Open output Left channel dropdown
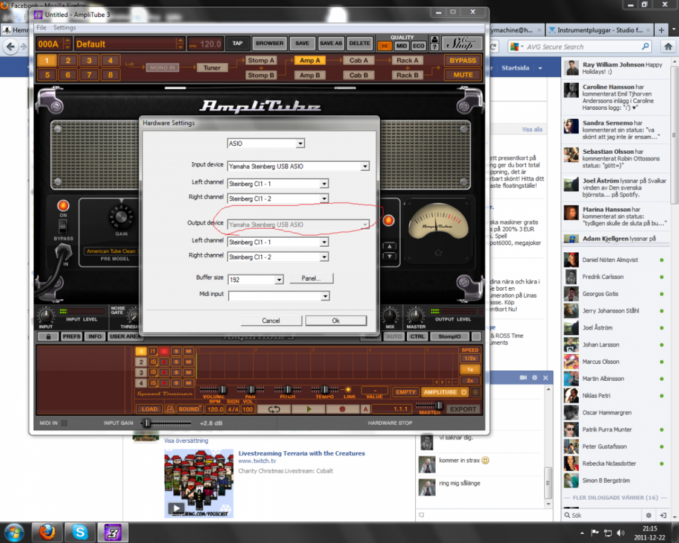This screenshot has width=679, height=543. (324, 243)
